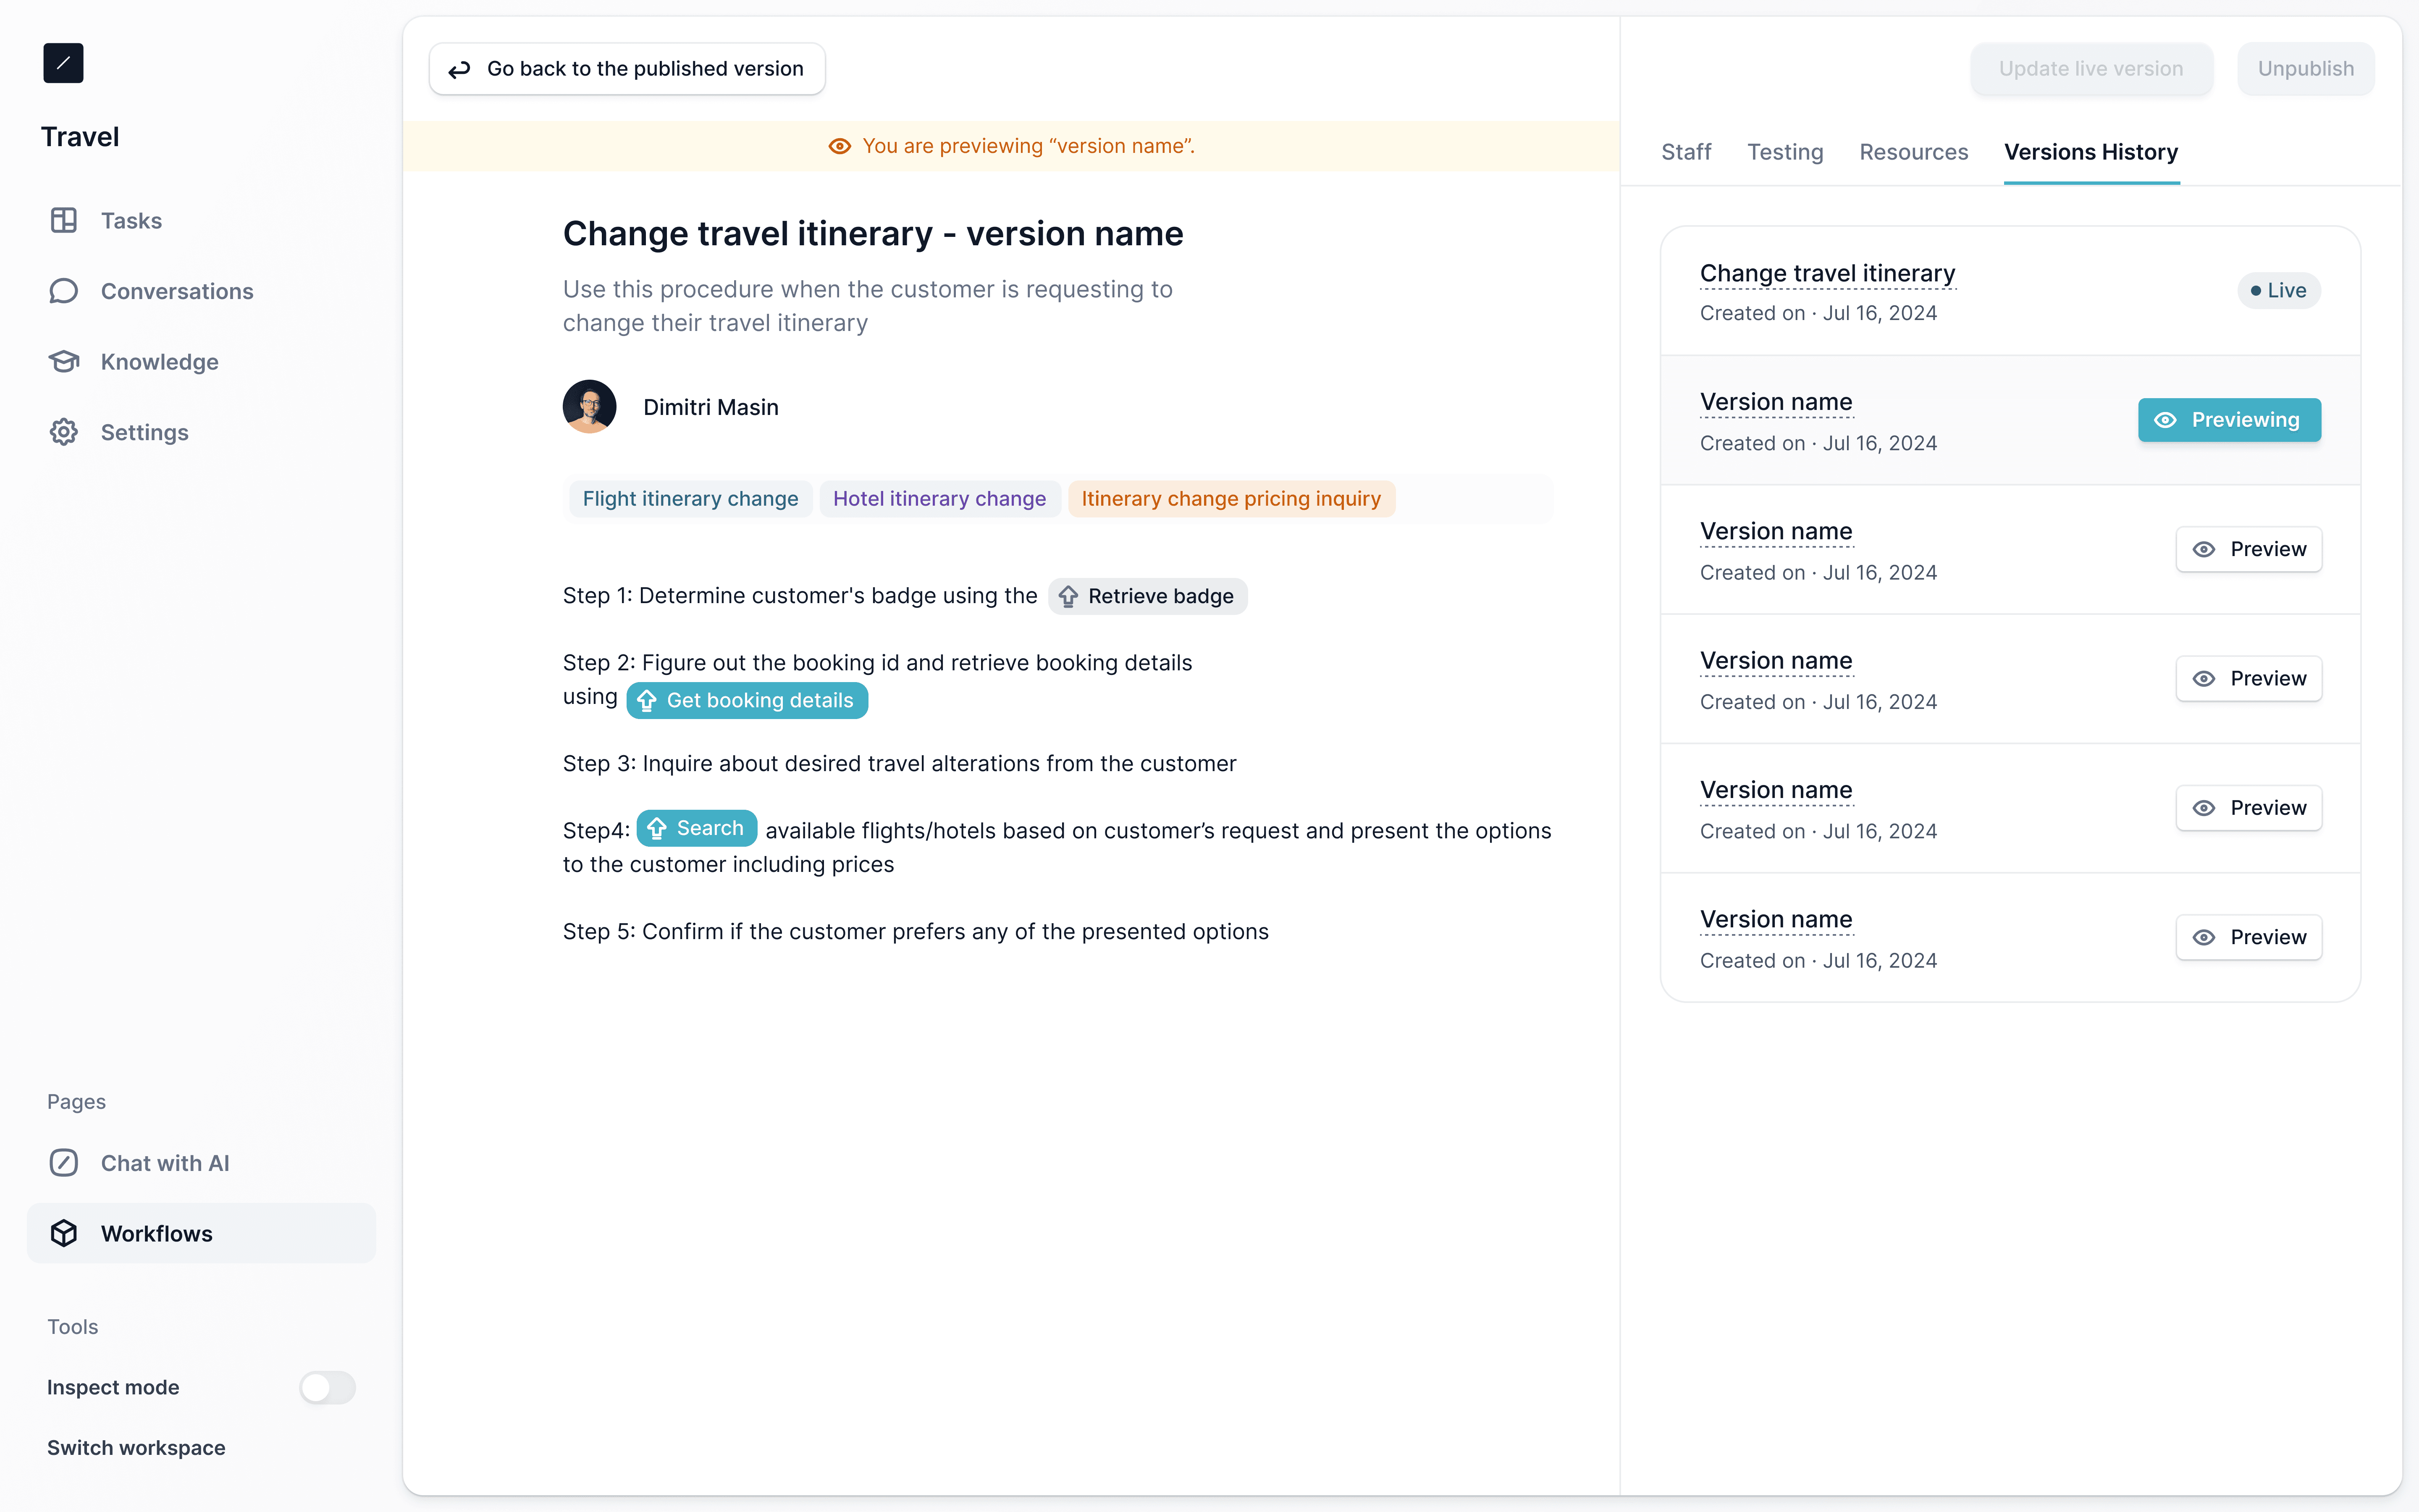Switch to the Testing tab
Screen dimensions: 2419x1512
pos(1784,152)
